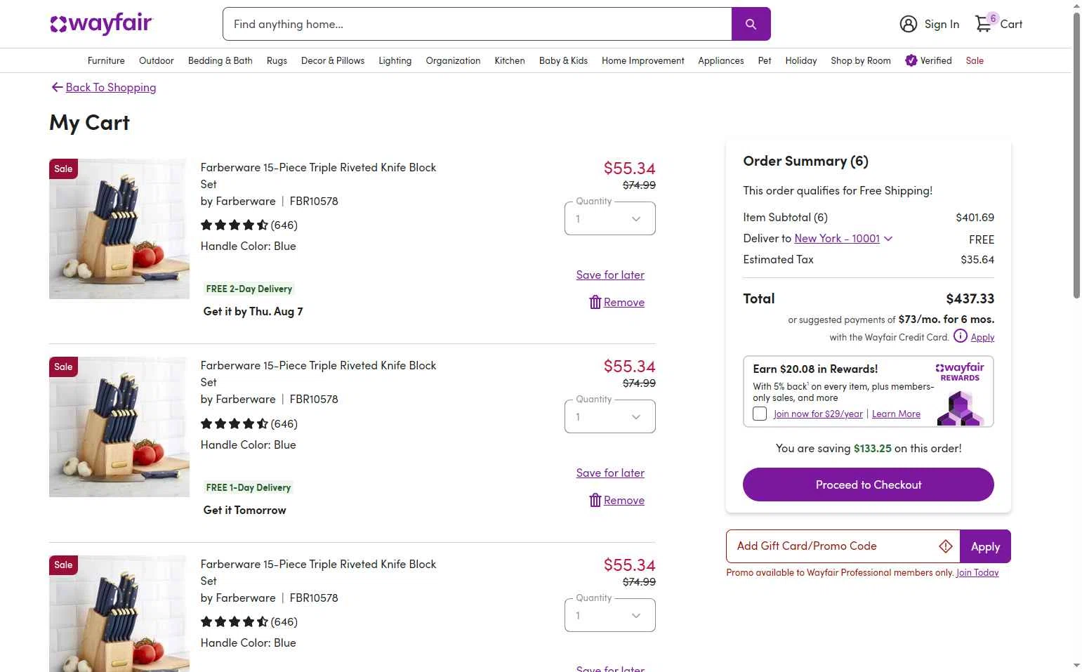The image size is (1082, 672).
Task: Click the scrollbar down arrow
Action: pyautogui.click(x=1076, y=665)
